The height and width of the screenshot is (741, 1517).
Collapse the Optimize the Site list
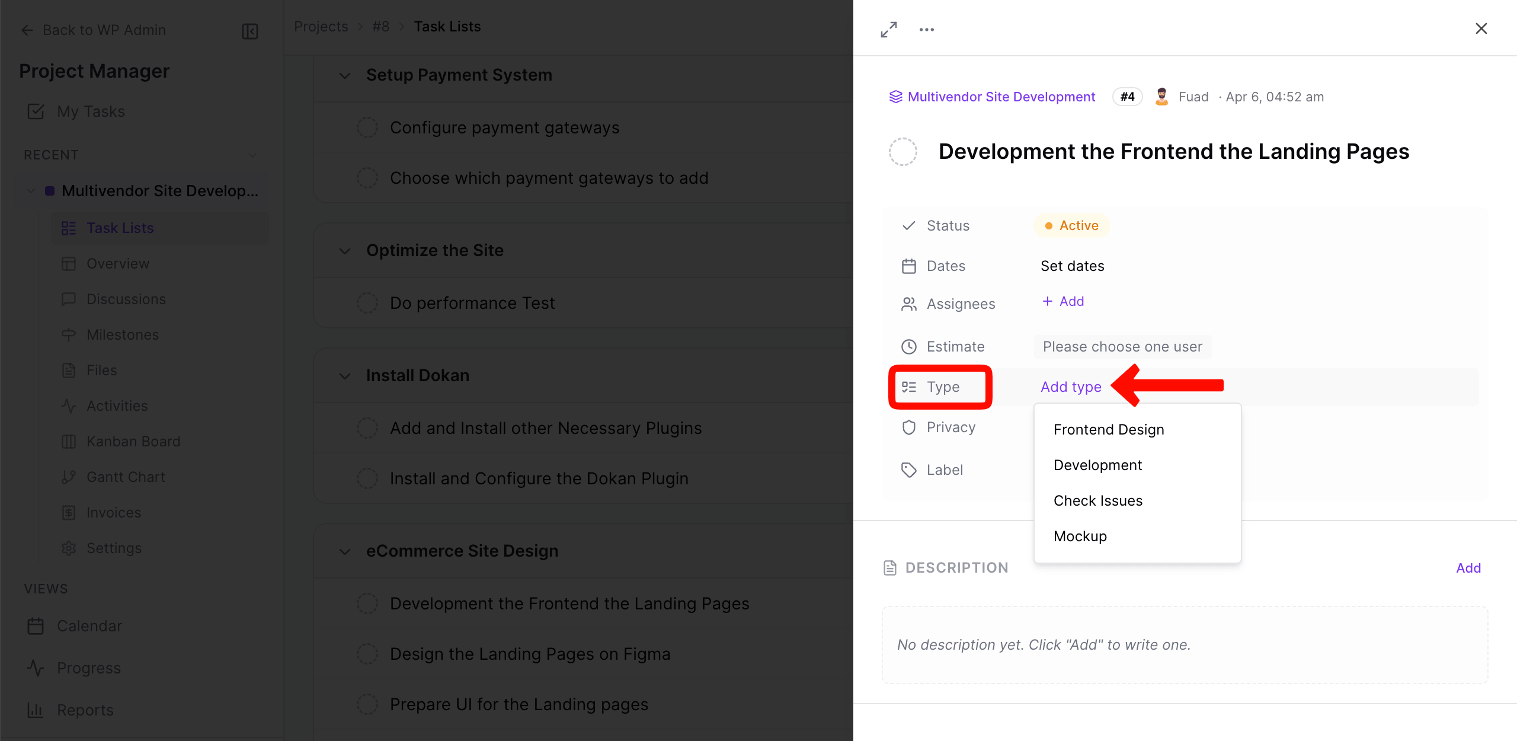(x=345, y=251)
